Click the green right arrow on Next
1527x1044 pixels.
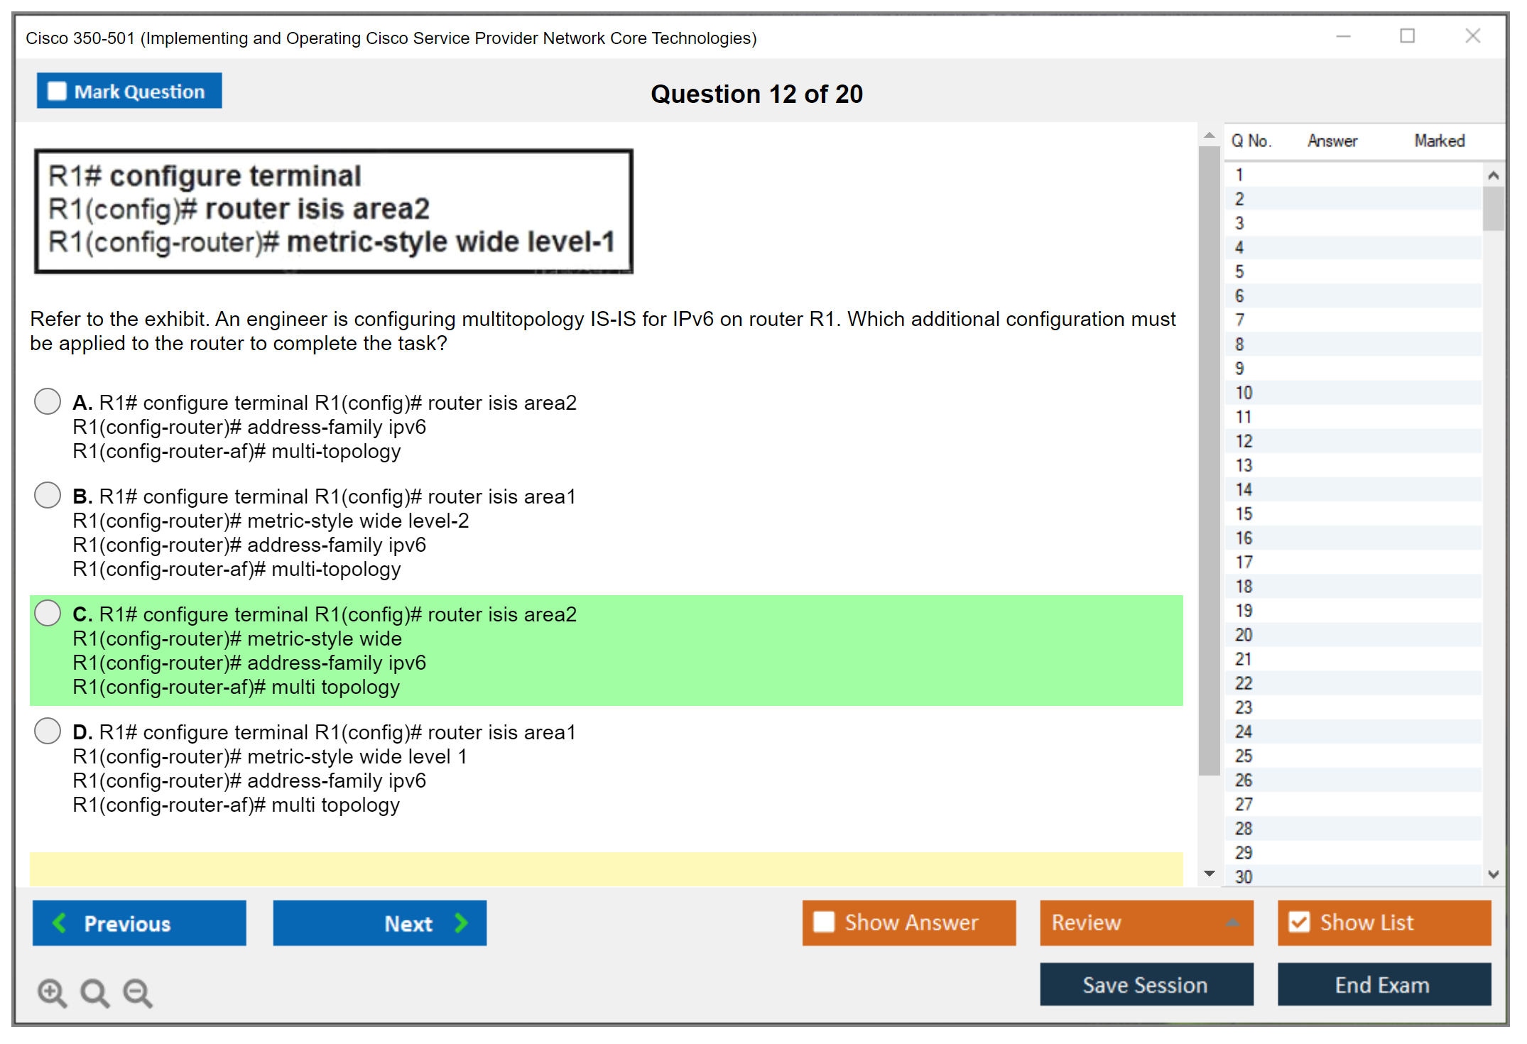(461, 923)
